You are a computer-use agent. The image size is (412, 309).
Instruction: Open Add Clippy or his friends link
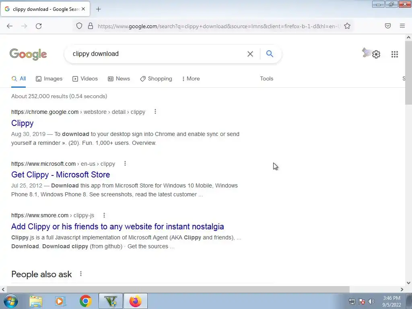[117, 226]
